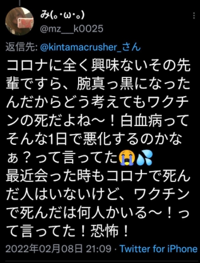Click the 2022年02月08日 date stamp
This screenshot has width=200, height=263.
(44, 249)
